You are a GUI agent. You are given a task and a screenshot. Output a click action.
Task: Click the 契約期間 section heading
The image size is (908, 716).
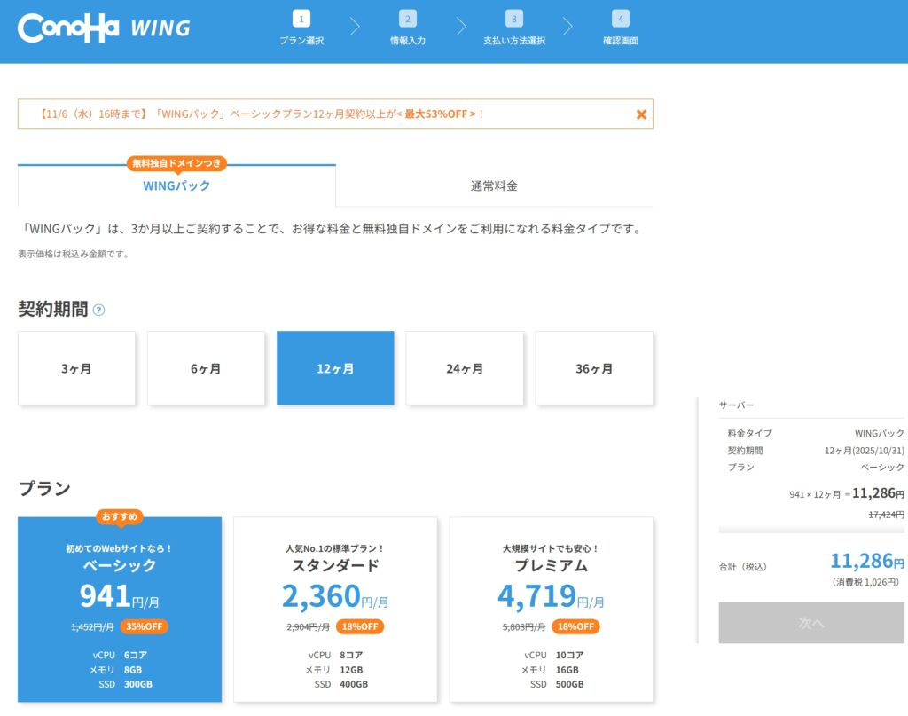[x=52, y=310]
